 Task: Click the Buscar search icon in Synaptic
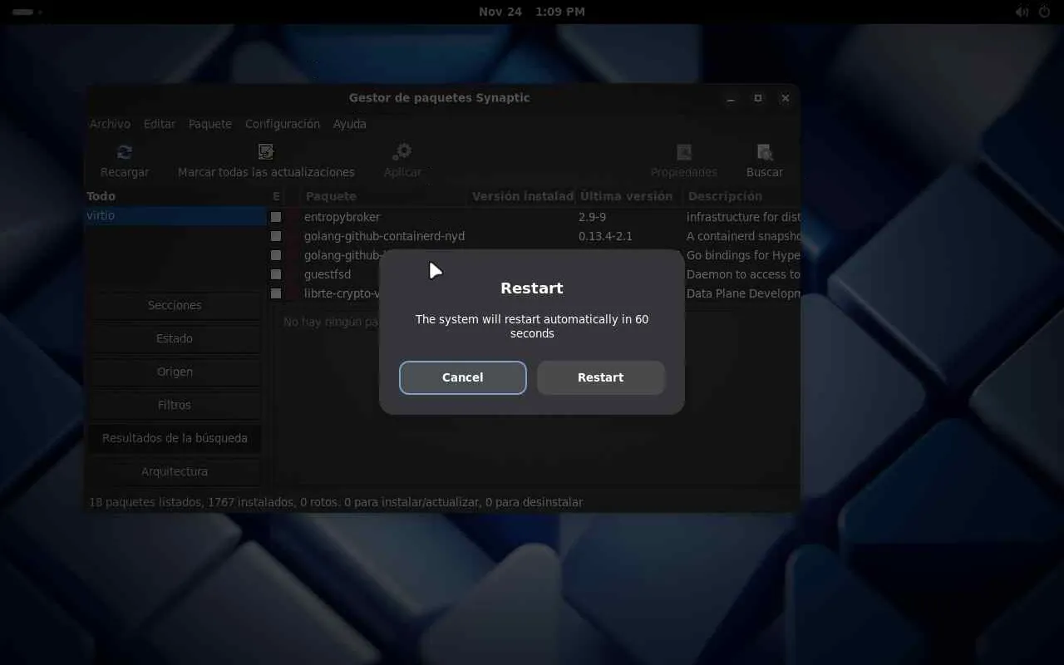pos(765,152)
